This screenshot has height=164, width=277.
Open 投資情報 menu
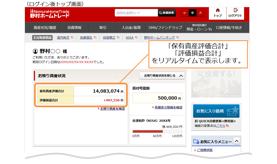point(74,28)
